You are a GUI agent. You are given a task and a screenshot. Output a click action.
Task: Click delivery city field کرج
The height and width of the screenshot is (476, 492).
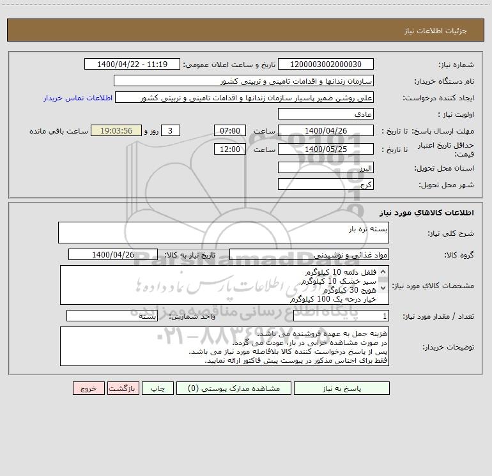(x=326, y=184)
